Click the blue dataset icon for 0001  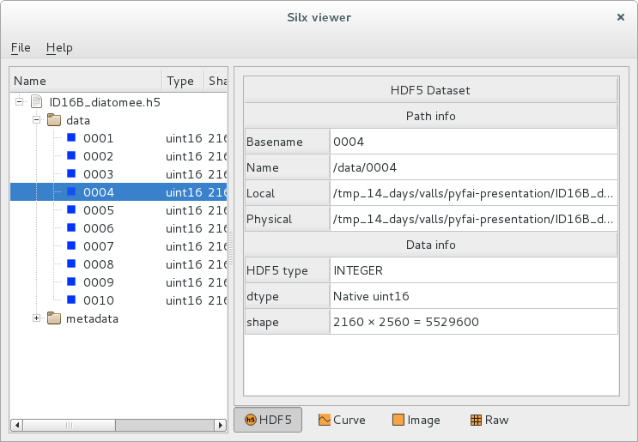[x=71, y=138]
